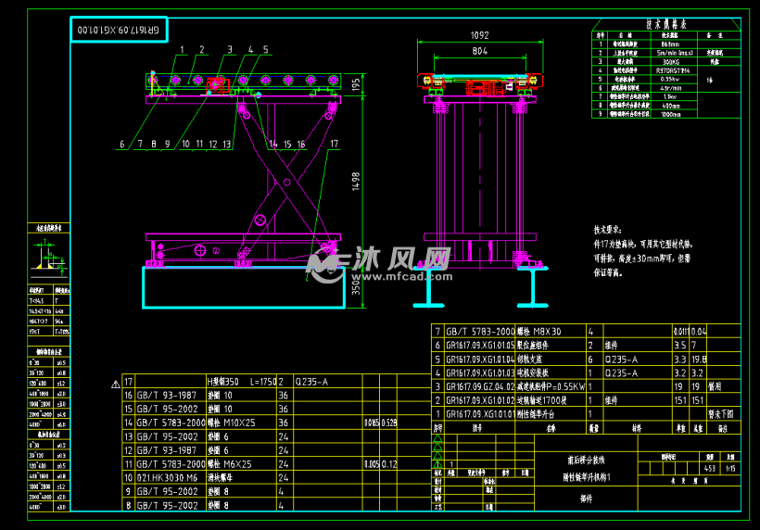Click the mirrored GR1617.09.XG1.01.00 drawing number box

click(120, 31)
